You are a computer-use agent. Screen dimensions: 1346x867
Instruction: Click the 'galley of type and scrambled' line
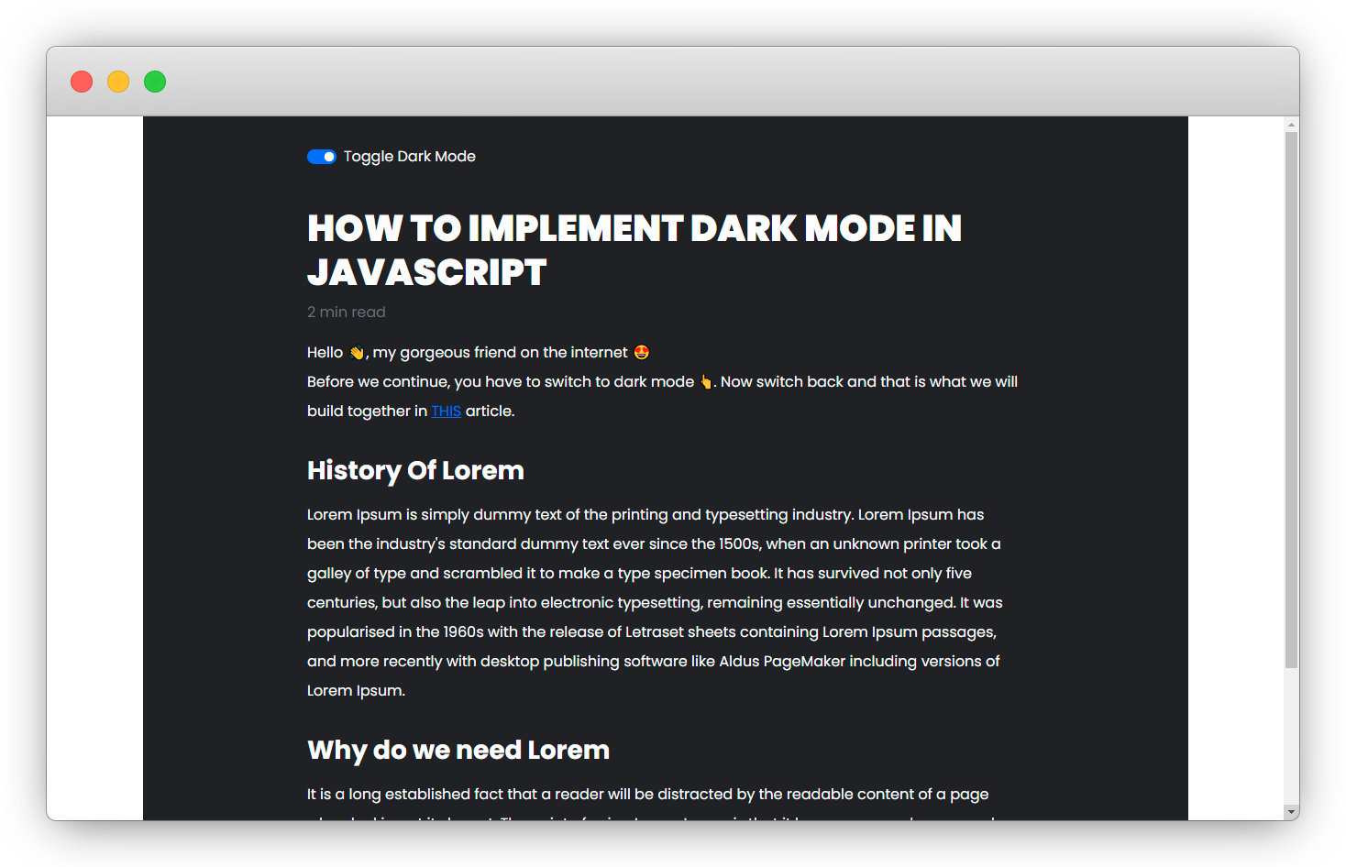click(x=639, y=573)
